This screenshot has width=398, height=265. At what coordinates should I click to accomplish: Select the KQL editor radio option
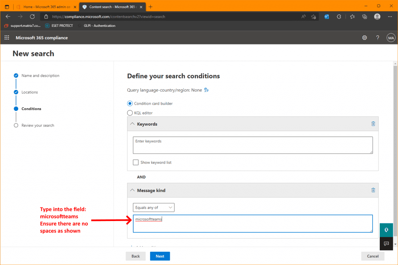coord(130,113)
